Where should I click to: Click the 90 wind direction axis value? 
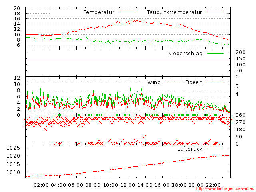point(239,137)
